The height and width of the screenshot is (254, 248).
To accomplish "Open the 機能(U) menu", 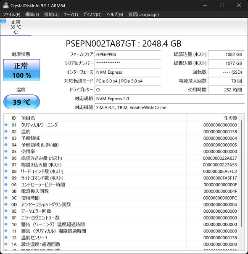I will point(51,15).
